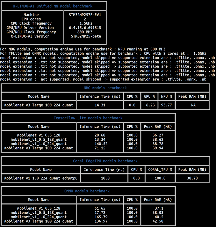Click ONNX inference time 51.65
The image size is (216, 227).
100,208
